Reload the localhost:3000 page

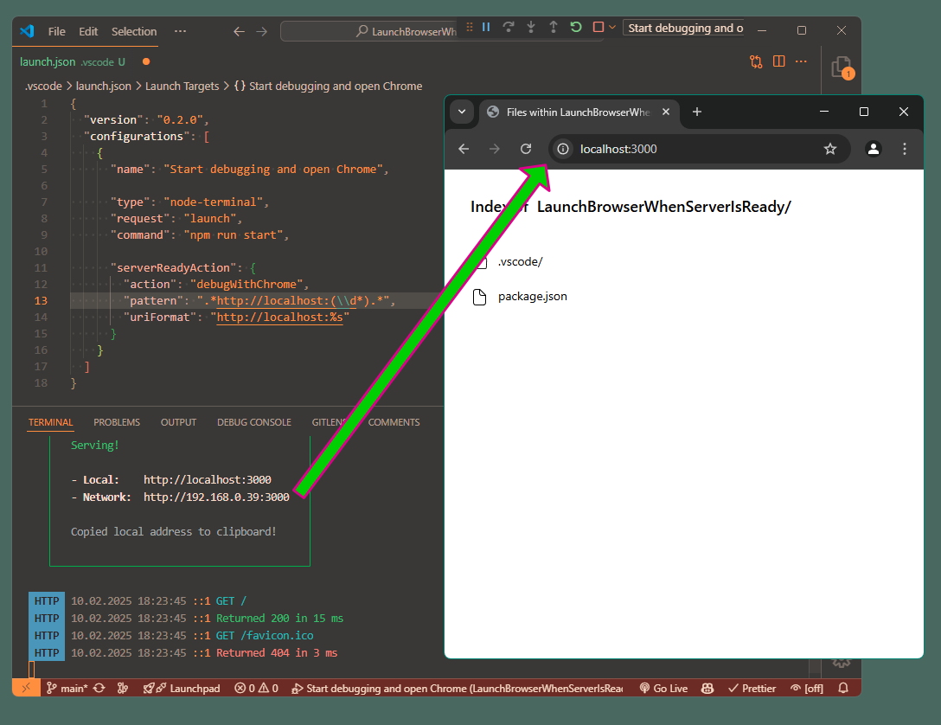click(x=526, y=149)
